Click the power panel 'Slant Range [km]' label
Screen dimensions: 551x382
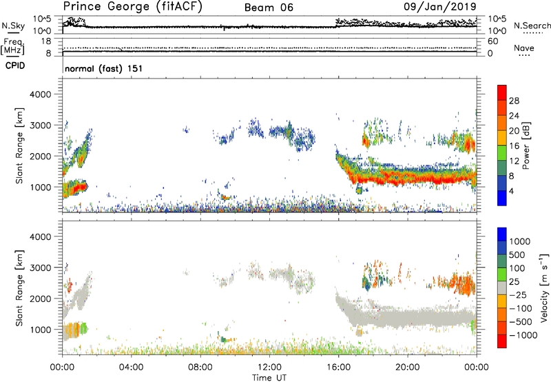click(x=19, y=145)
